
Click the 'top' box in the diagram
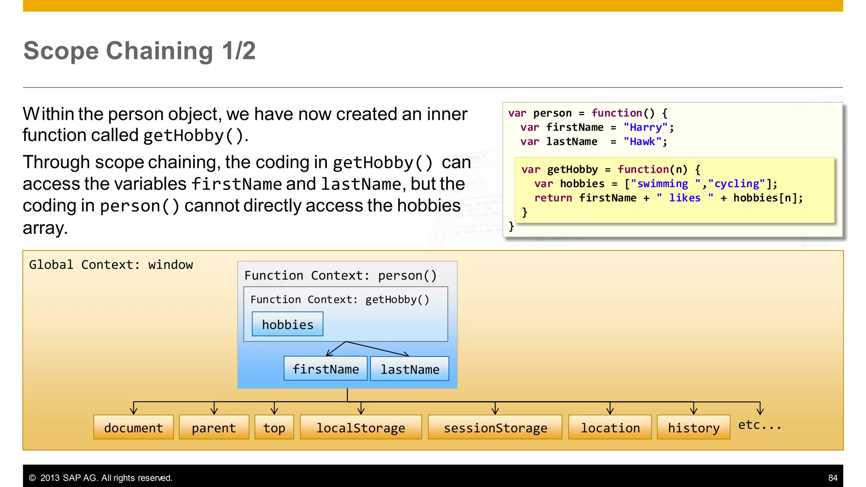point(274,427)
